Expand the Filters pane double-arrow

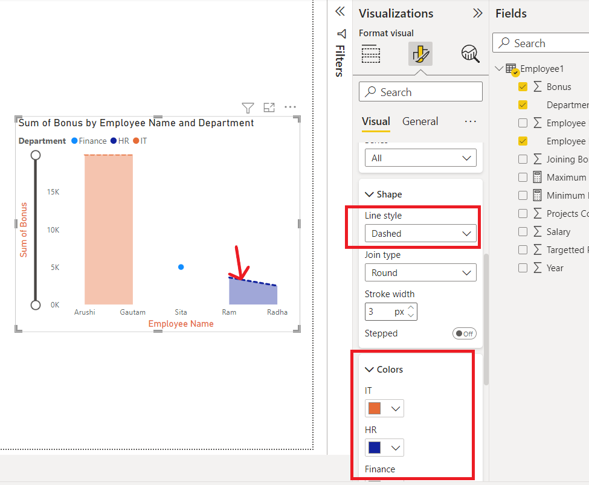340,11
